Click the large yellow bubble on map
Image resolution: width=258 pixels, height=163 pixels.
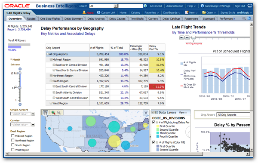coord(114,141)
